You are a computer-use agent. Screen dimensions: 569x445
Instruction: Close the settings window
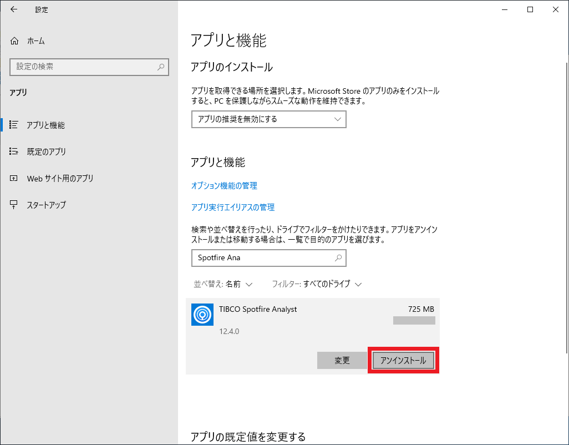click(x=556, y=9)
